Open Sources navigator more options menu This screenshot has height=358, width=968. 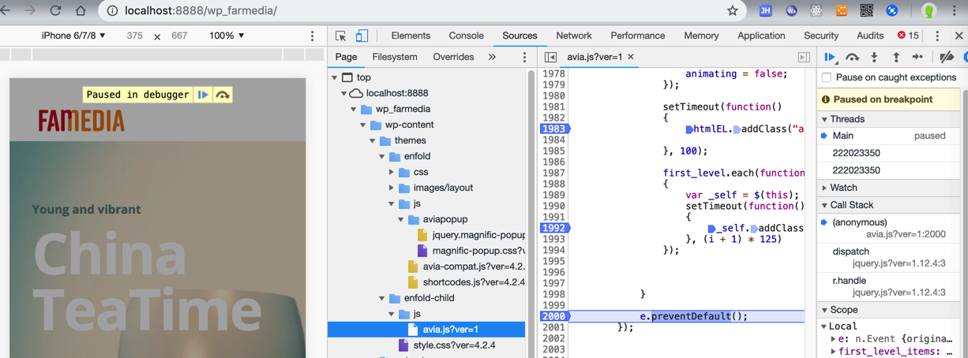(x=524, y=57)
